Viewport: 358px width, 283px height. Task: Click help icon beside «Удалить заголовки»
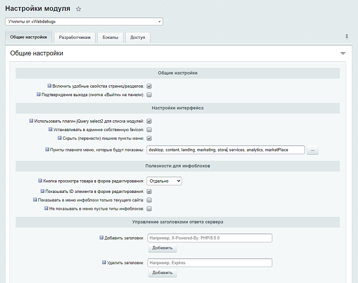coord(104,262)
